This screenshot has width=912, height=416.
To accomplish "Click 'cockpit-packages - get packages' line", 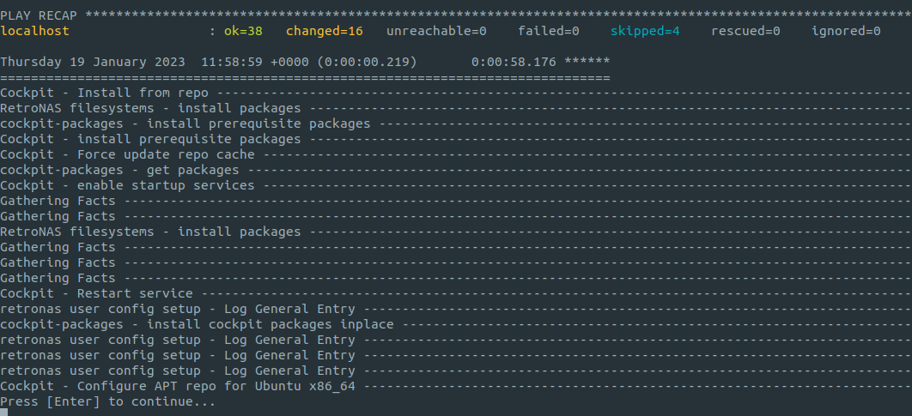I will pyautogui.click(x=120, y=170).
